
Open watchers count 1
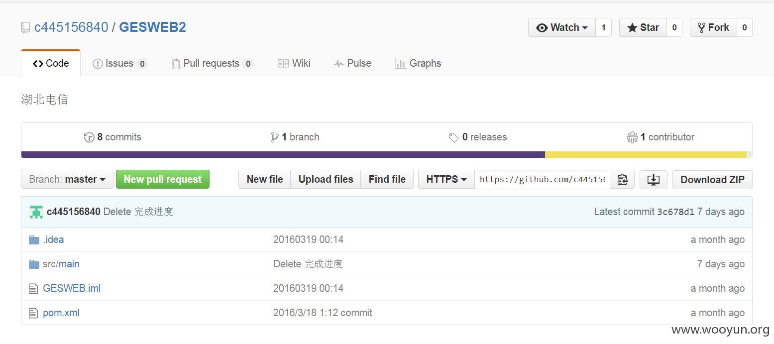(x=603, y=28)
